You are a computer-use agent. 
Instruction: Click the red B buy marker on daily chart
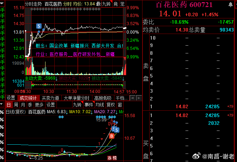tap(112, 136)
